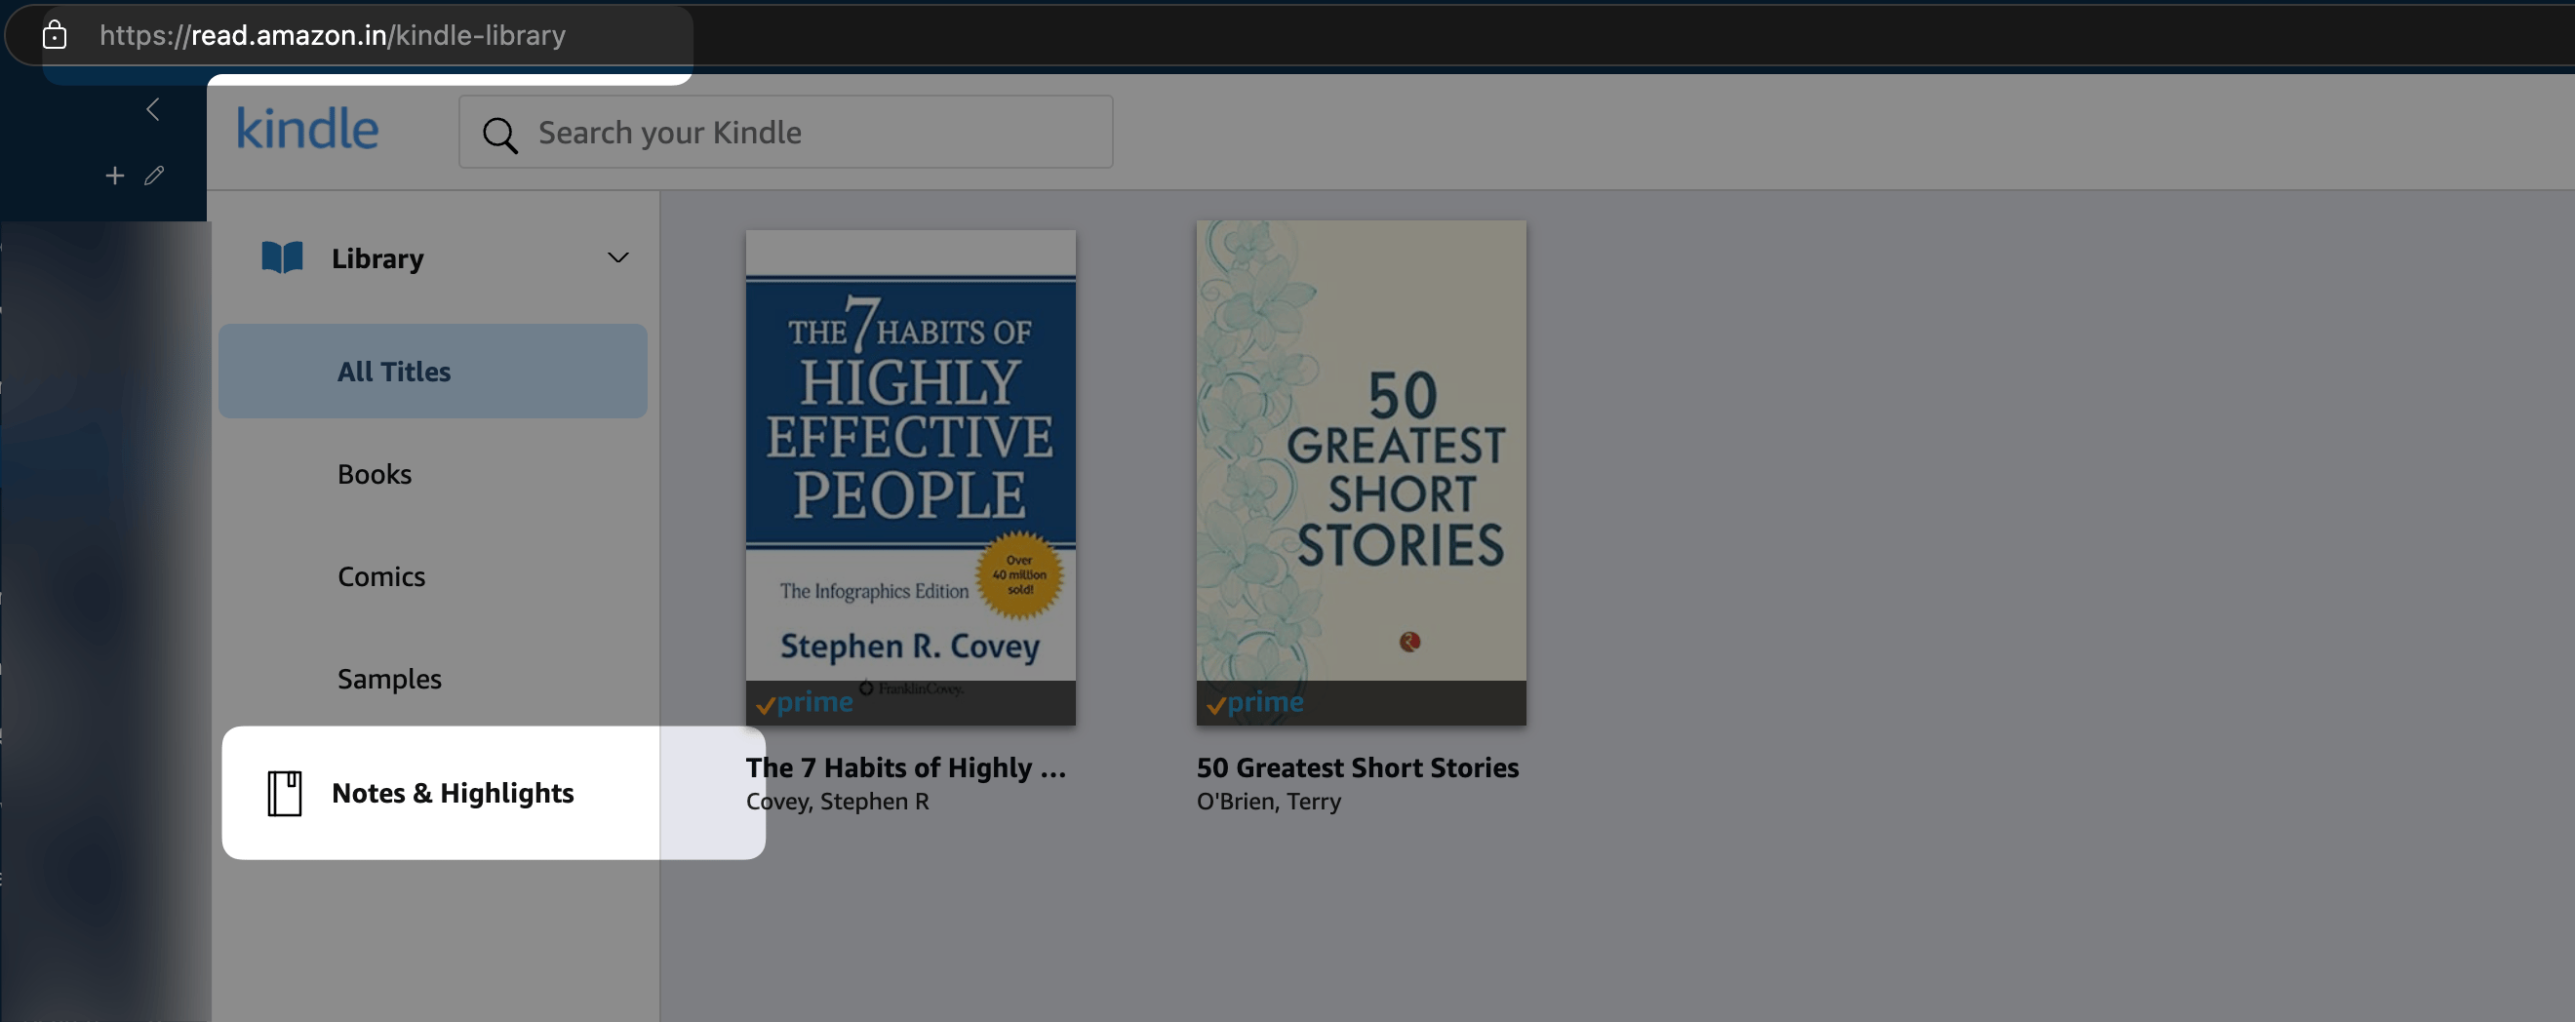Image resolution: width=2575 pixels, height=1022 pixels.
Task: Show only Books in library
Action: (x=374, y=474)
